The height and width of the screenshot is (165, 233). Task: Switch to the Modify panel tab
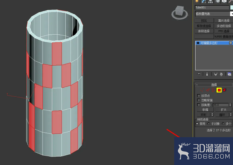pyautogui.click(x=204, y=1)
